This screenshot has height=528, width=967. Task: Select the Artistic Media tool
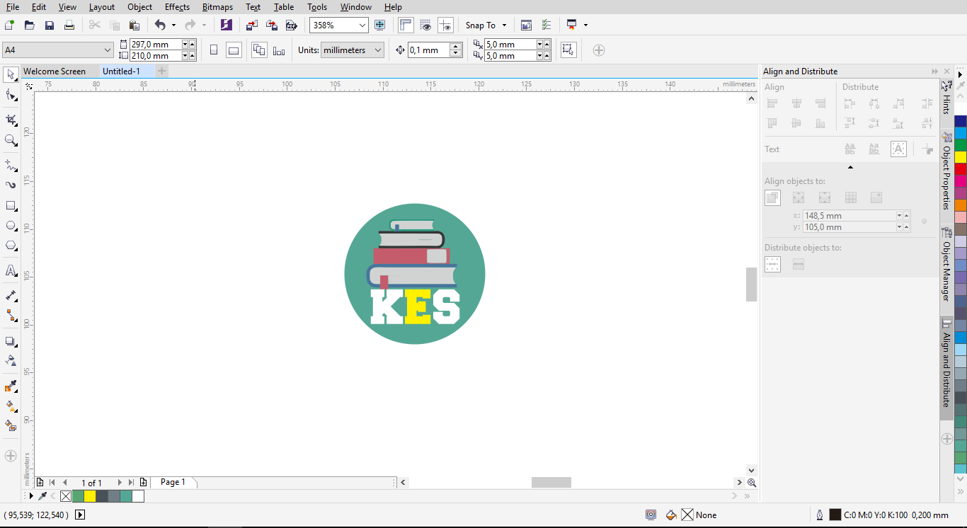pos(11,185)
